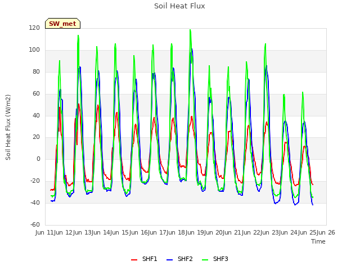The height and width of the screenshot is (270, 360).
Task: Click the -40 y-axis tick label
Action: (35, 202)
